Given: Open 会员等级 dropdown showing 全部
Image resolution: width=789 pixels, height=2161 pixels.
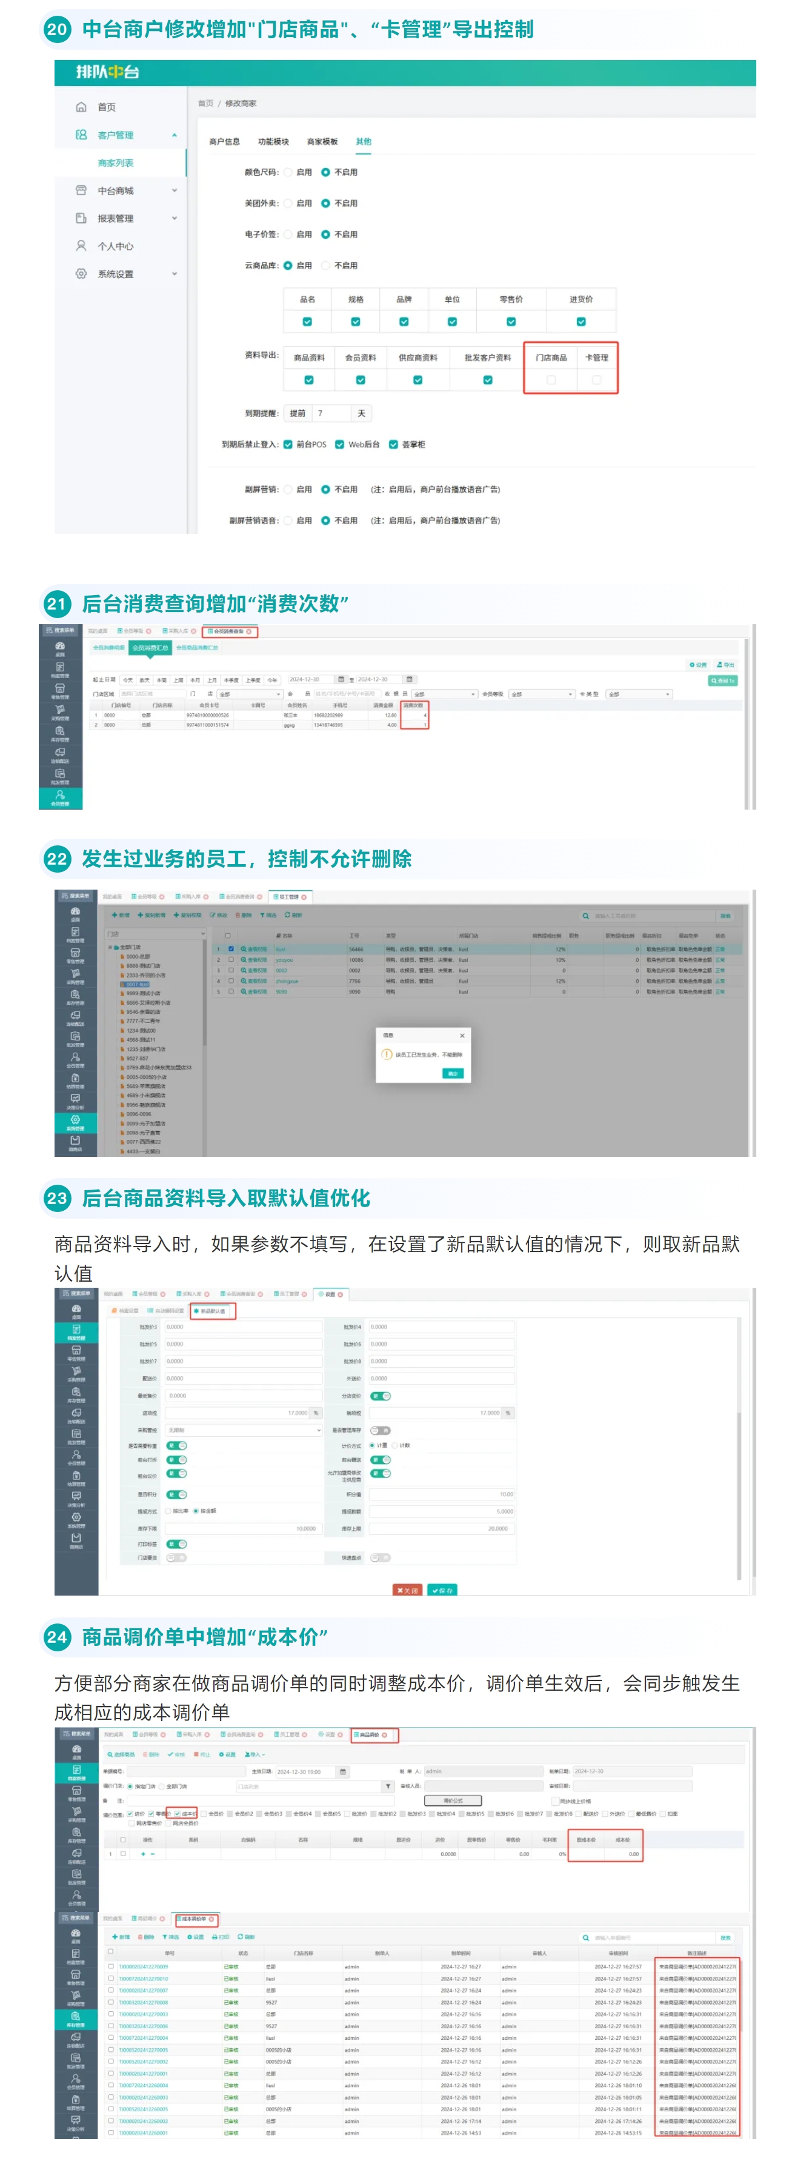Looking at the screenshot, I should [x=542, y=694].
